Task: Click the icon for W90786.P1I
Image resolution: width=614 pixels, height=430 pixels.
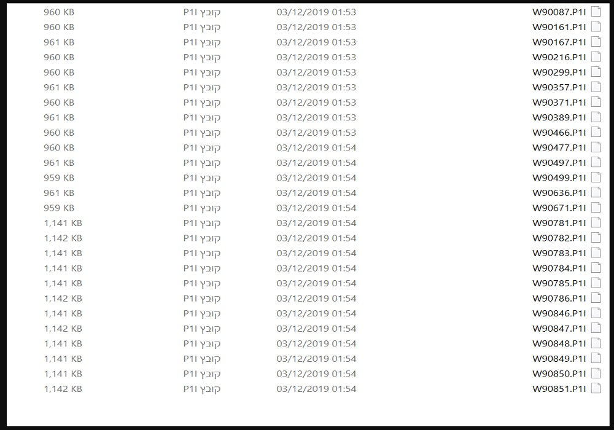Action: [596, 298]
